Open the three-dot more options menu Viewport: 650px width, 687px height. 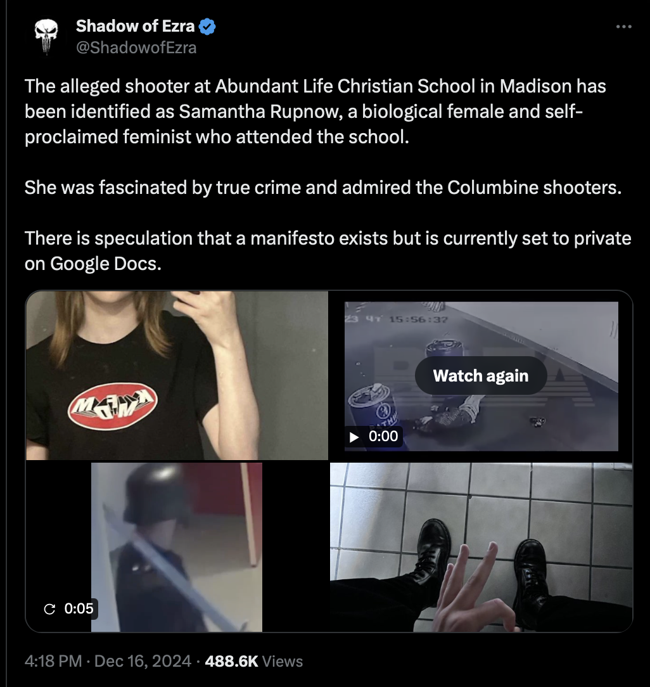(x=623, y=27)
